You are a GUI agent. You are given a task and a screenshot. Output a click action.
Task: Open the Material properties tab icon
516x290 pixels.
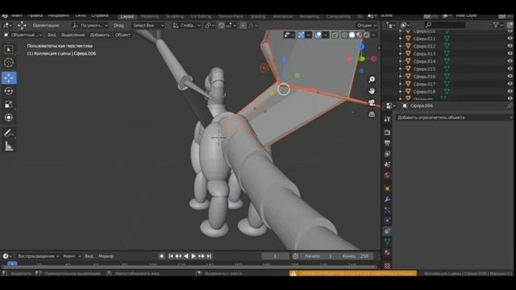point(387,252)
